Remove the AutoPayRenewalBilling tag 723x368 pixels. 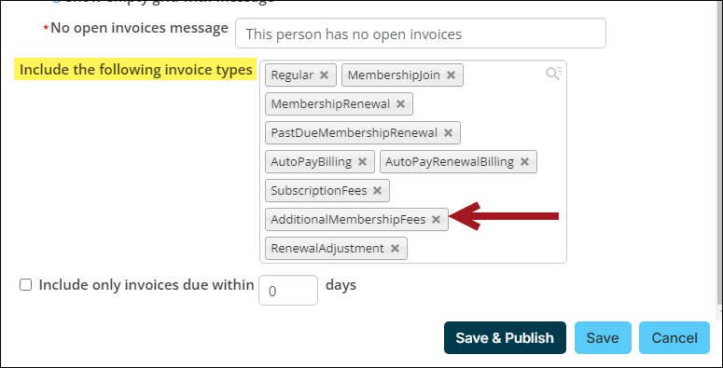pos(524,162)
